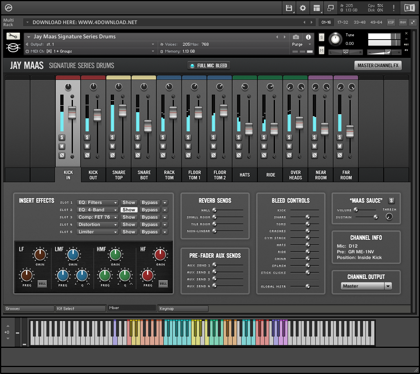The width and height of the screenshot is (420, 374).
Task: Open the MIDI Ch dropdown
Action: pyautogui.click(x=90, y=51)
